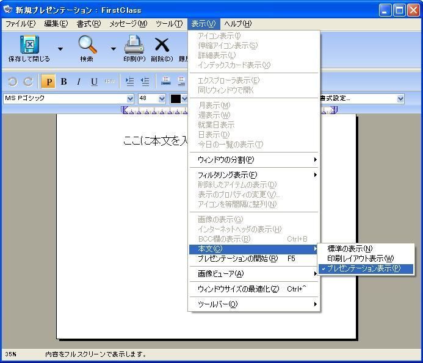Click the increase indent icon
The height and width of the screenshot is (363, 423).
[x=129, y=82]
